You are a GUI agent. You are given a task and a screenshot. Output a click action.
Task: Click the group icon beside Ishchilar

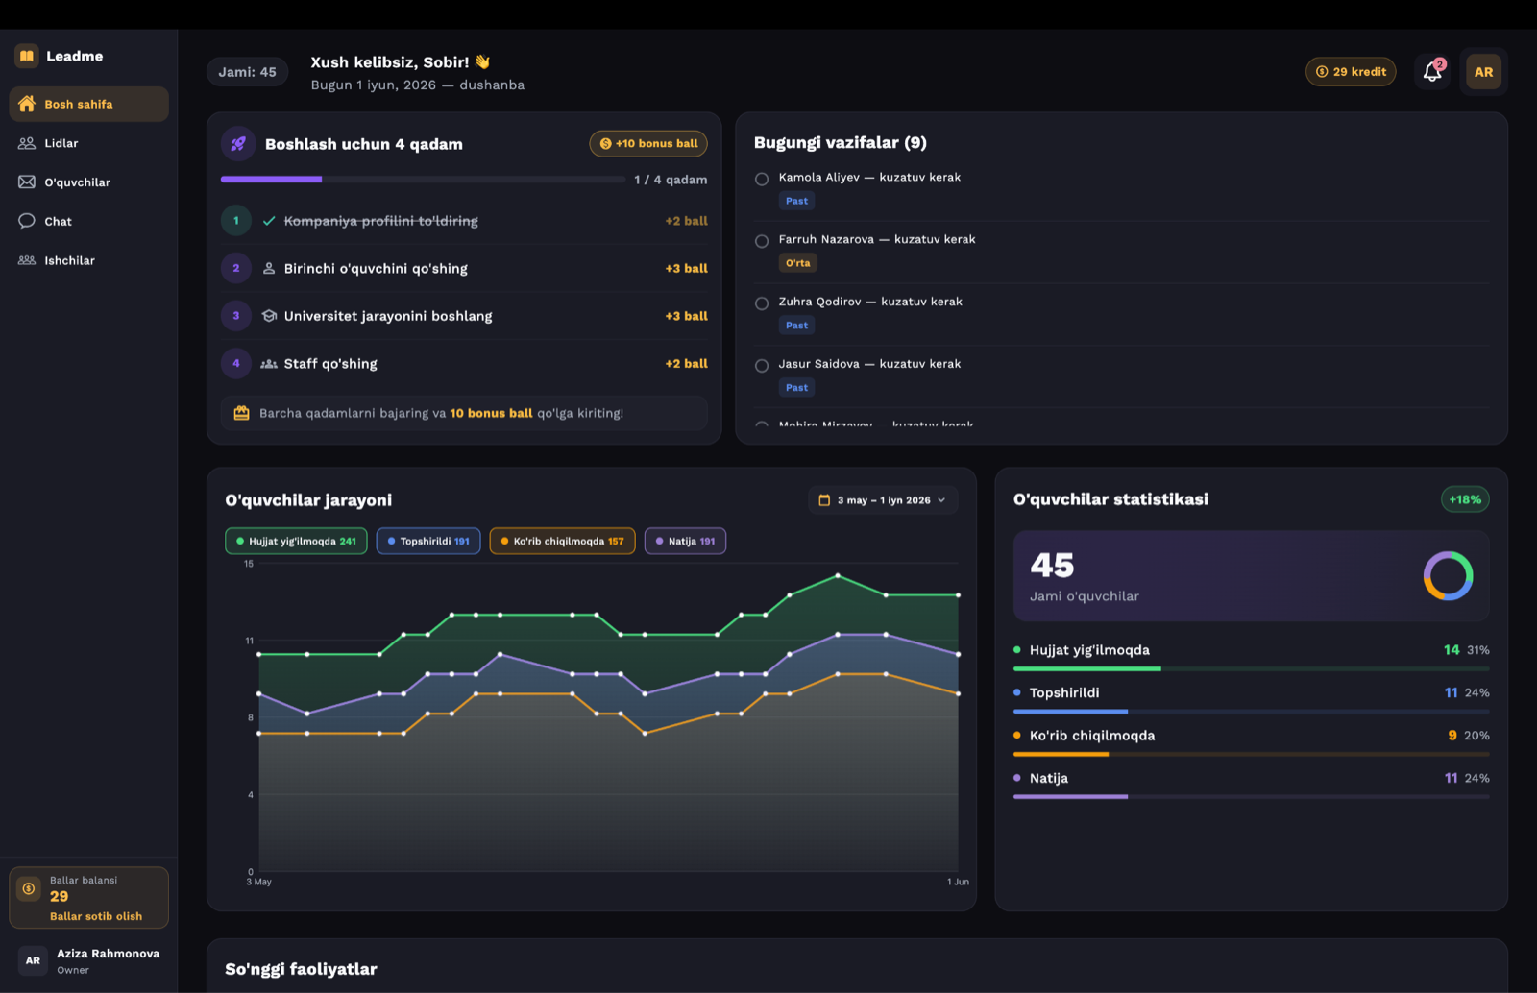coord(27,260)
